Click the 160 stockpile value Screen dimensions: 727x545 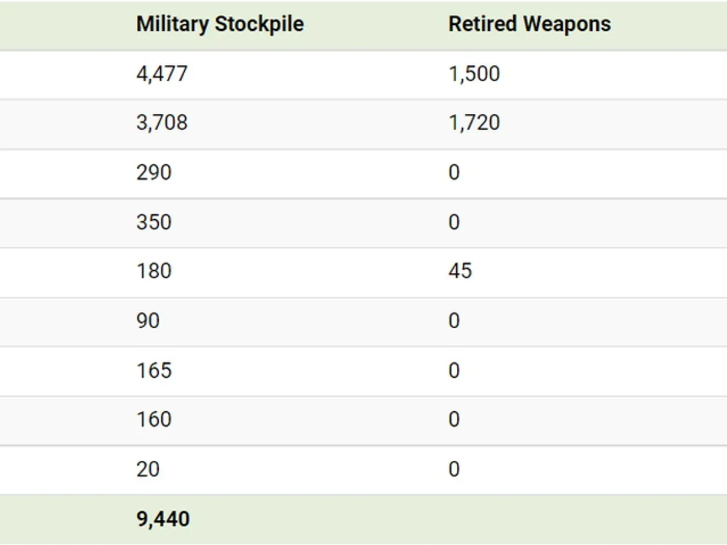click(154, 419)
